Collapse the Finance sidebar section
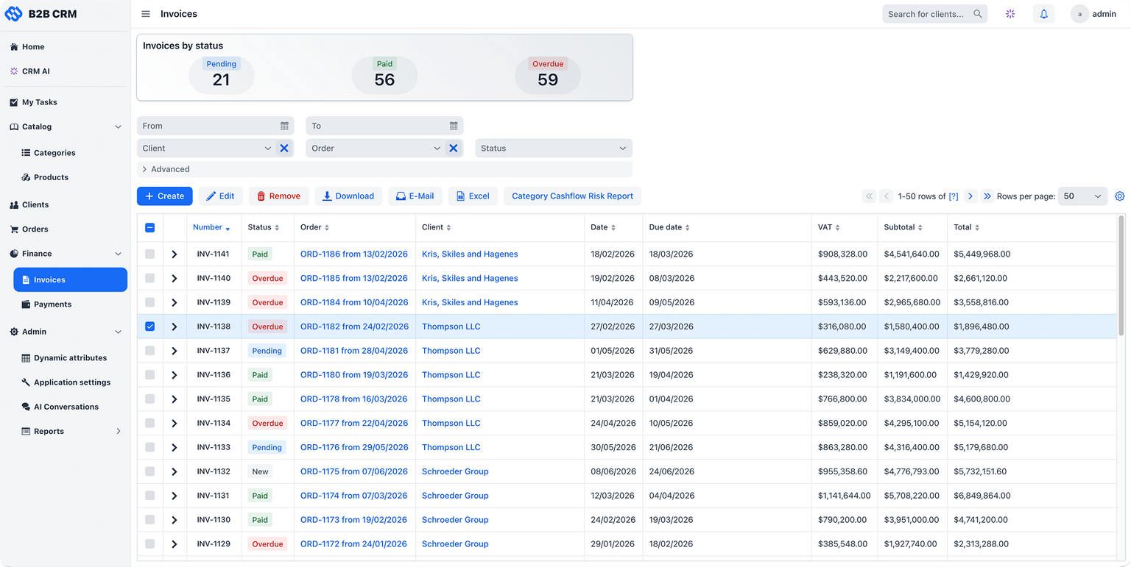This screenshot has height=567, width=1131. [x=118, y=254]
